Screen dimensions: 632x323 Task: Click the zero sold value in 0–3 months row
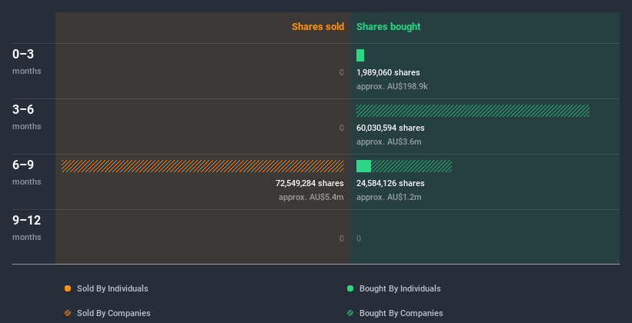(342, 72)
